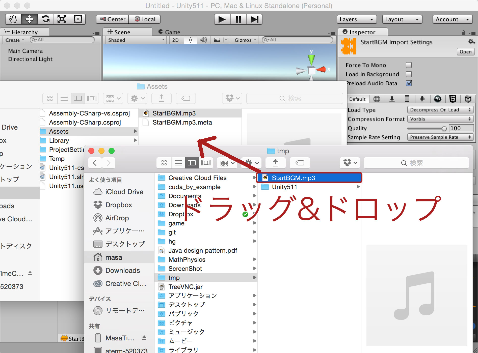Switch tmp Finder to Cover Flow view
Screen dimensions: 478x353
(206, 163)
